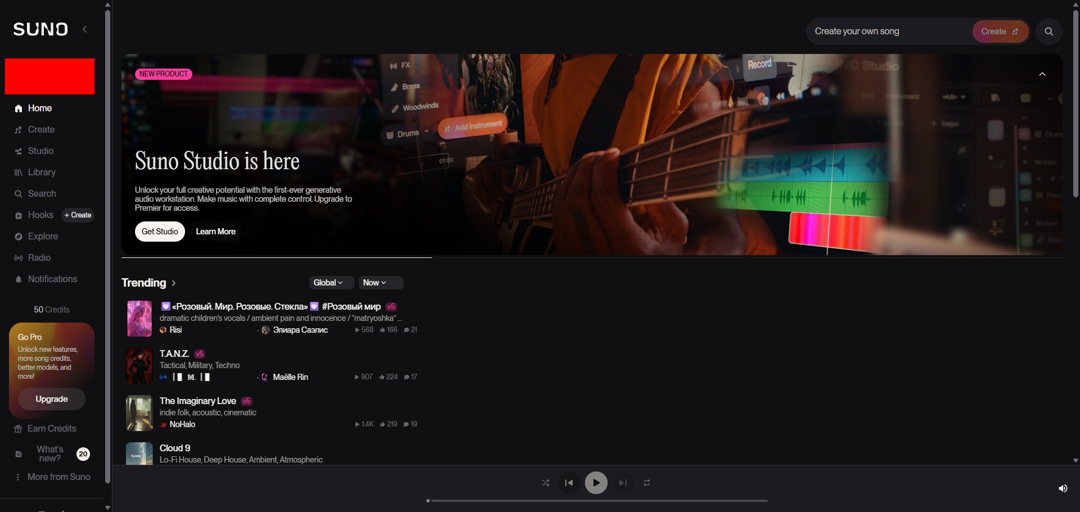Toggle repeat playback mode
Image resolution: width=1080 pixels, height=512 pixels.
point(647,483)
